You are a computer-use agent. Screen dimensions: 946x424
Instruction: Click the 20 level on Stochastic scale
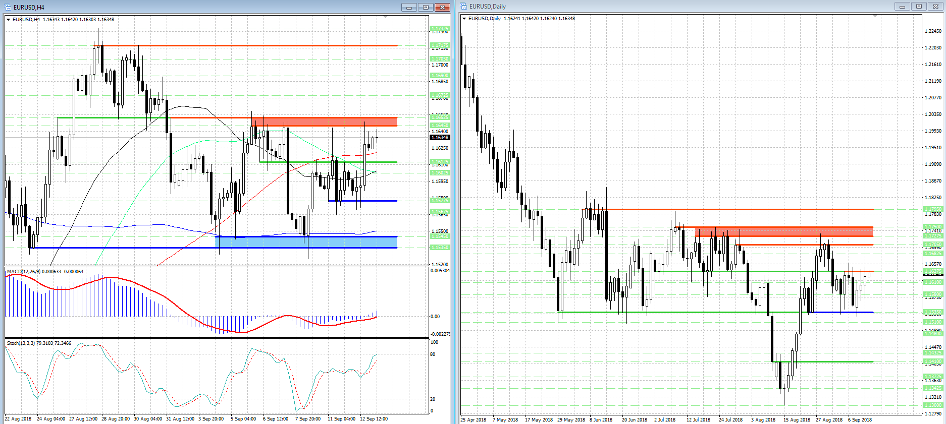click(433, 399)
